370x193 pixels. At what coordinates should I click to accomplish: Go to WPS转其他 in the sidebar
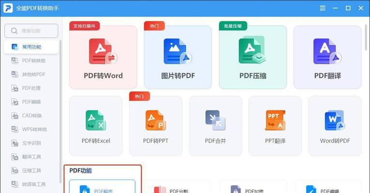tap(31, 129)
